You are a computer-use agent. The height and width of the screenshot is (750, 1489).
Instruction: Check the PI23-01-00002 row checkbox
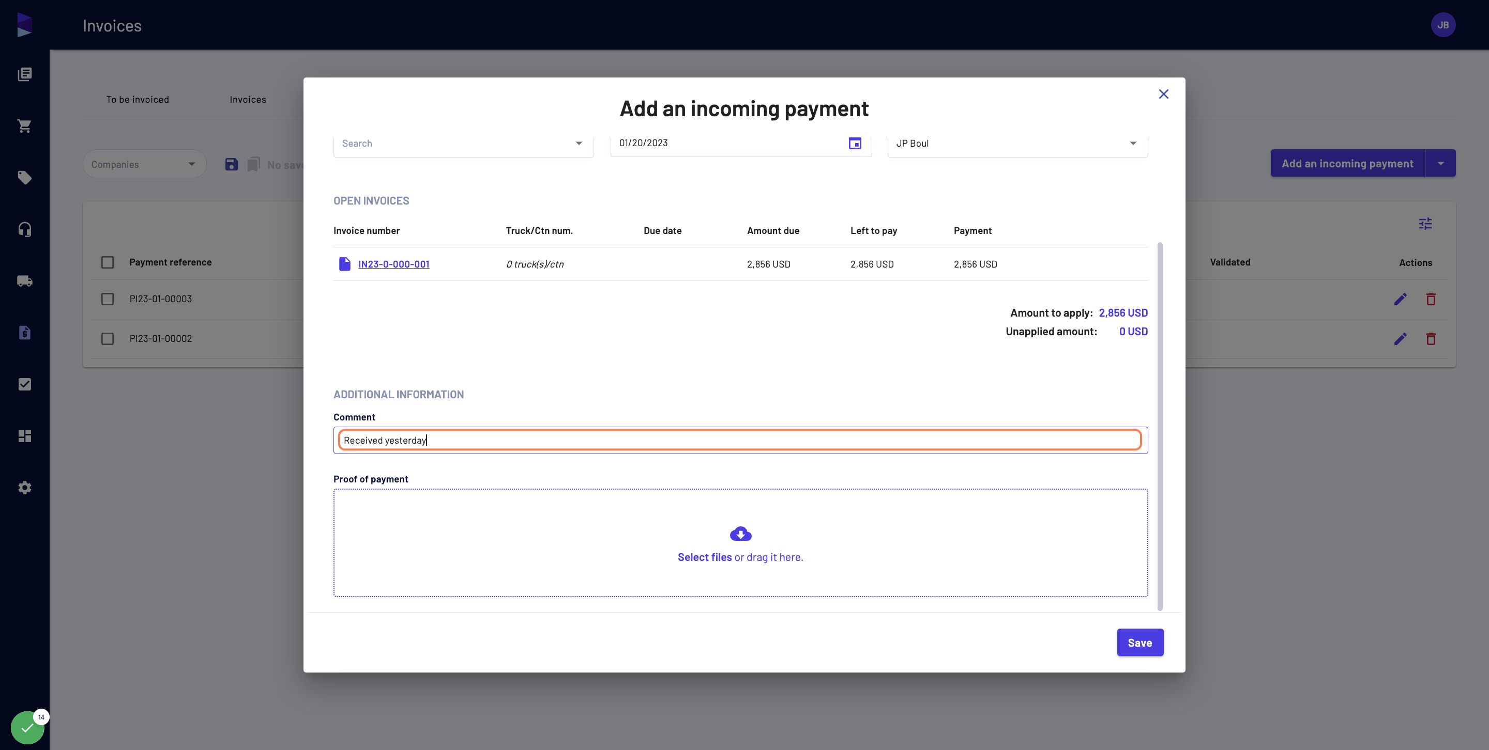click(x=108, y=339)
